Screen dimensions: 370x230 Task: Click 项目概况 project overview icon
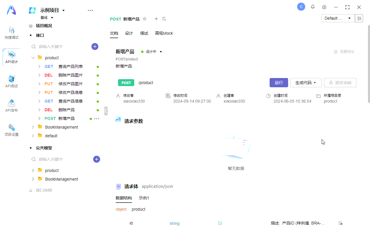point(31,26)
